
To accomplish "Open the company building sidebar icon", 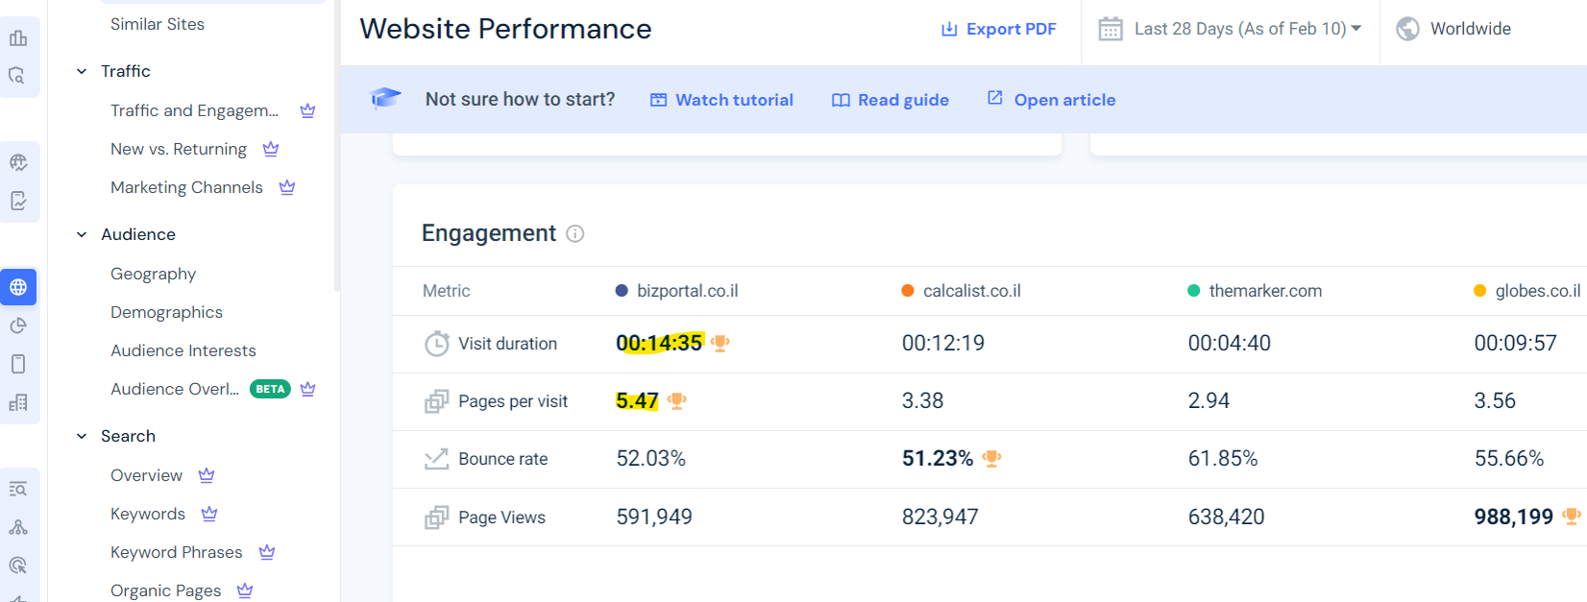I will point(18,402).
